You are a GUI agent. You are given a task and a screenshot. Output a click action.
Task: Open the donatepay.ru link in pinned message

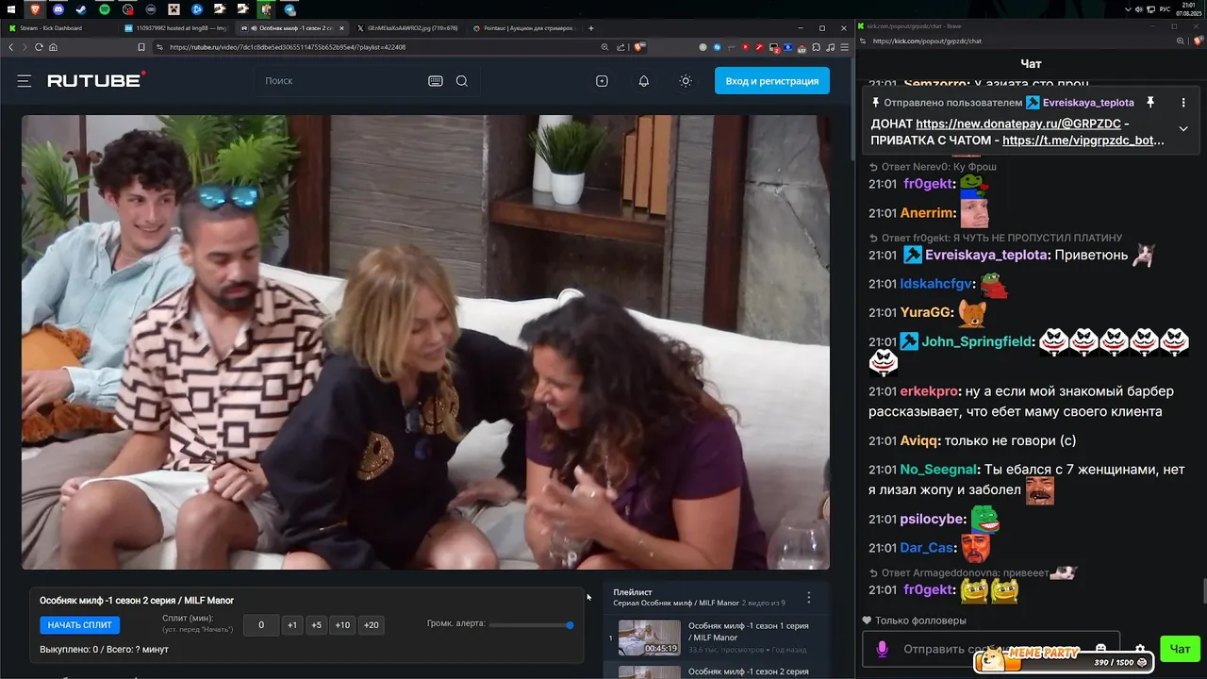pyautogui.click(x=1018, y=124)
